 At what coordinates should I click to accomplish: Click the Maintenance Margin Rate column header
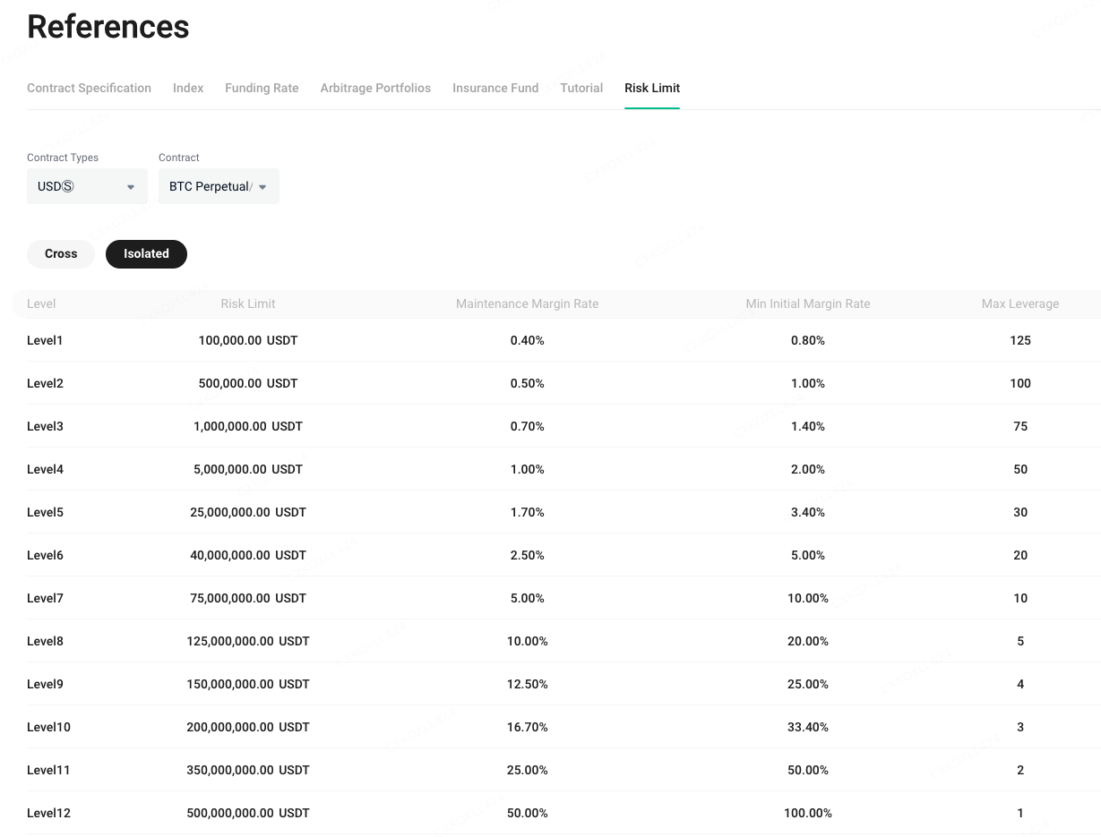tap(527, 303)
